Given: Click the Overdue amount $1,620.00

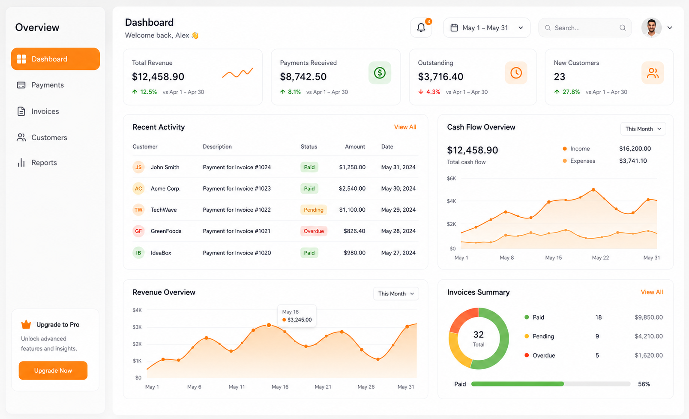Looking at the screenshot, I should [649, 355].
